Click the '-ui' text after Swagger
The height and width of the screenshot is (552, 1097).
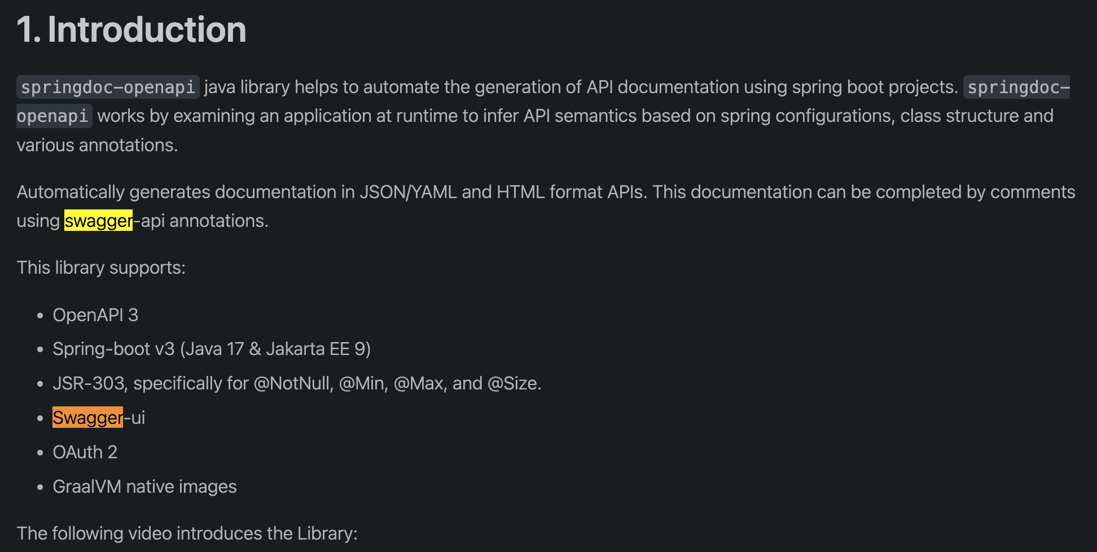point(134,418)
